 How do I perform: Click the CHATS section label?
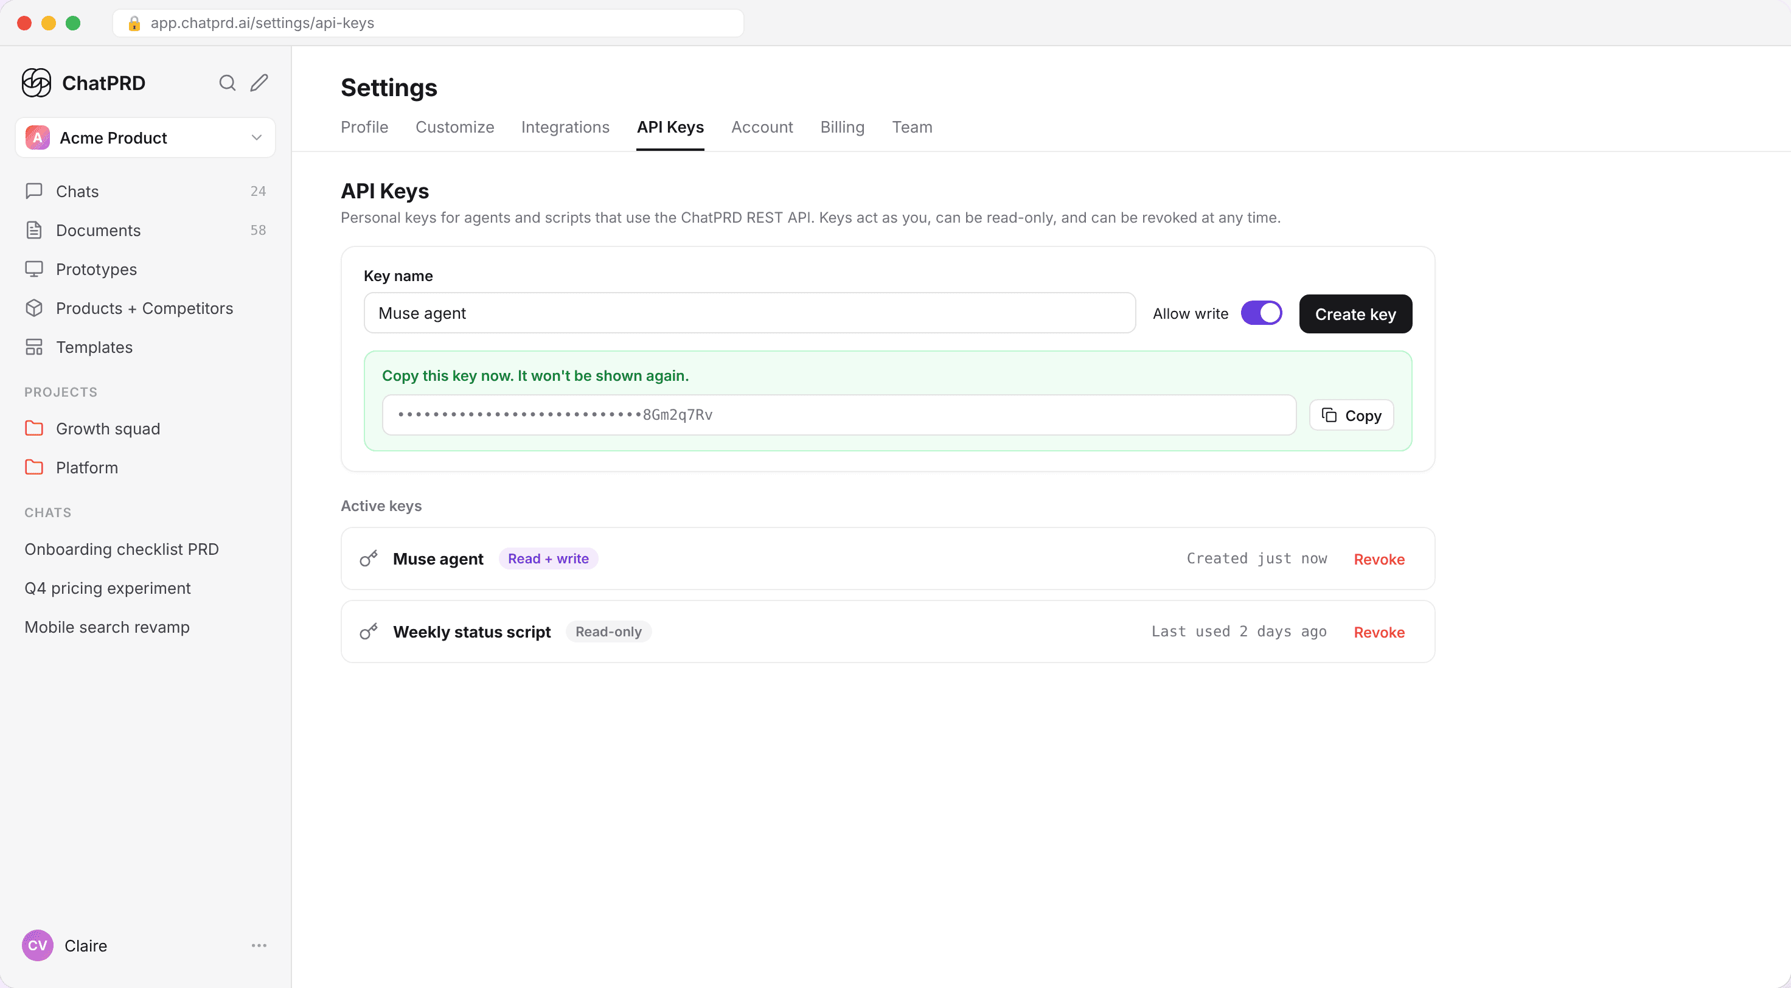pyautogui.click(x=48, y=512)
